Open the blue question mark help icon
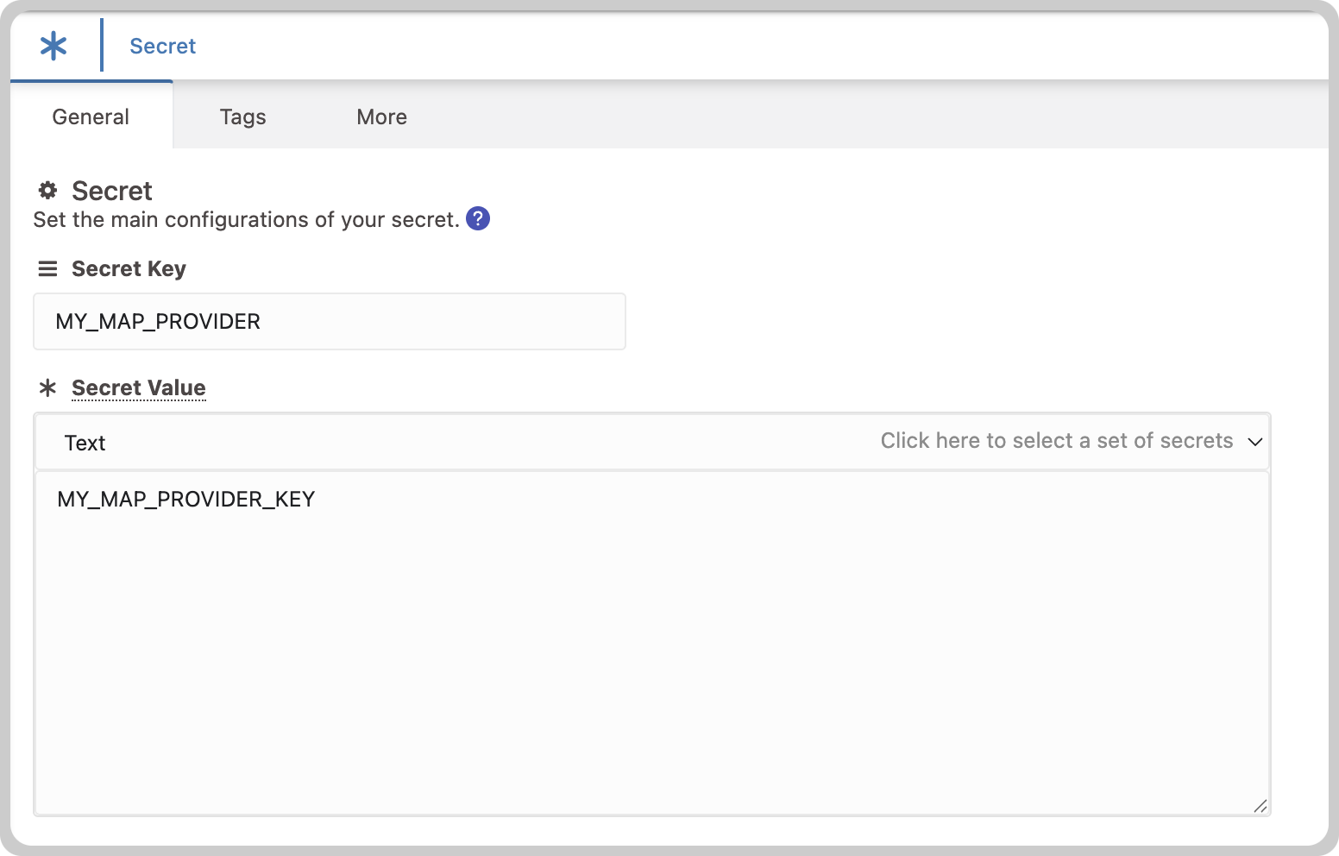This screenshot has height=856, width=1339. [478, 218]
